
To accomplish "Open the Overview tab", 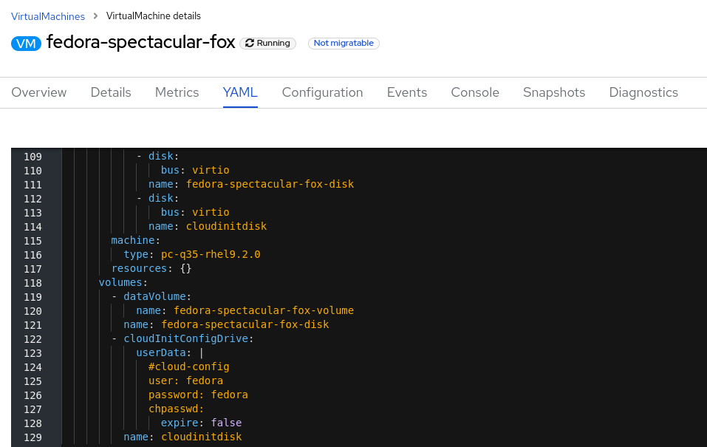I will click(x=39, y=92).
